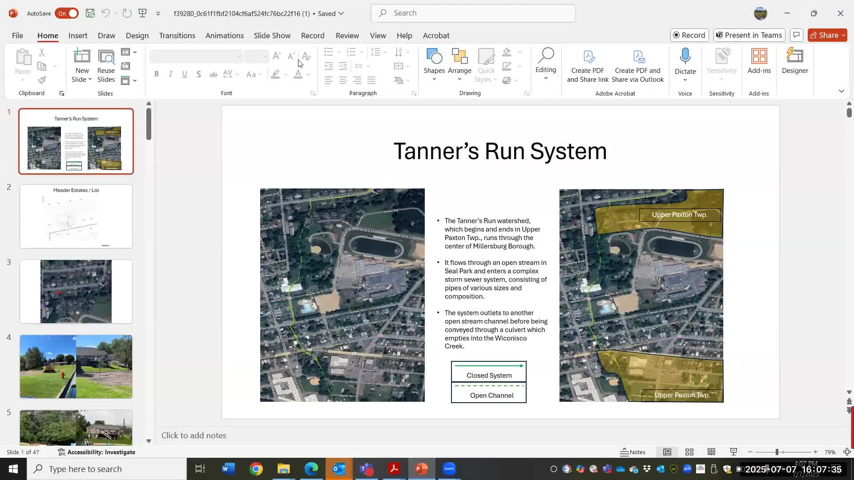The image size is (854, 480).
Task: Switch to Slide Sorter view
Action: click(x=689, y=452)
